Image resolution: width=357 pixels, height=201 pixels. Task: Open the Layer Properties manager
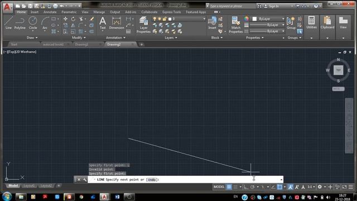[143, 25]
